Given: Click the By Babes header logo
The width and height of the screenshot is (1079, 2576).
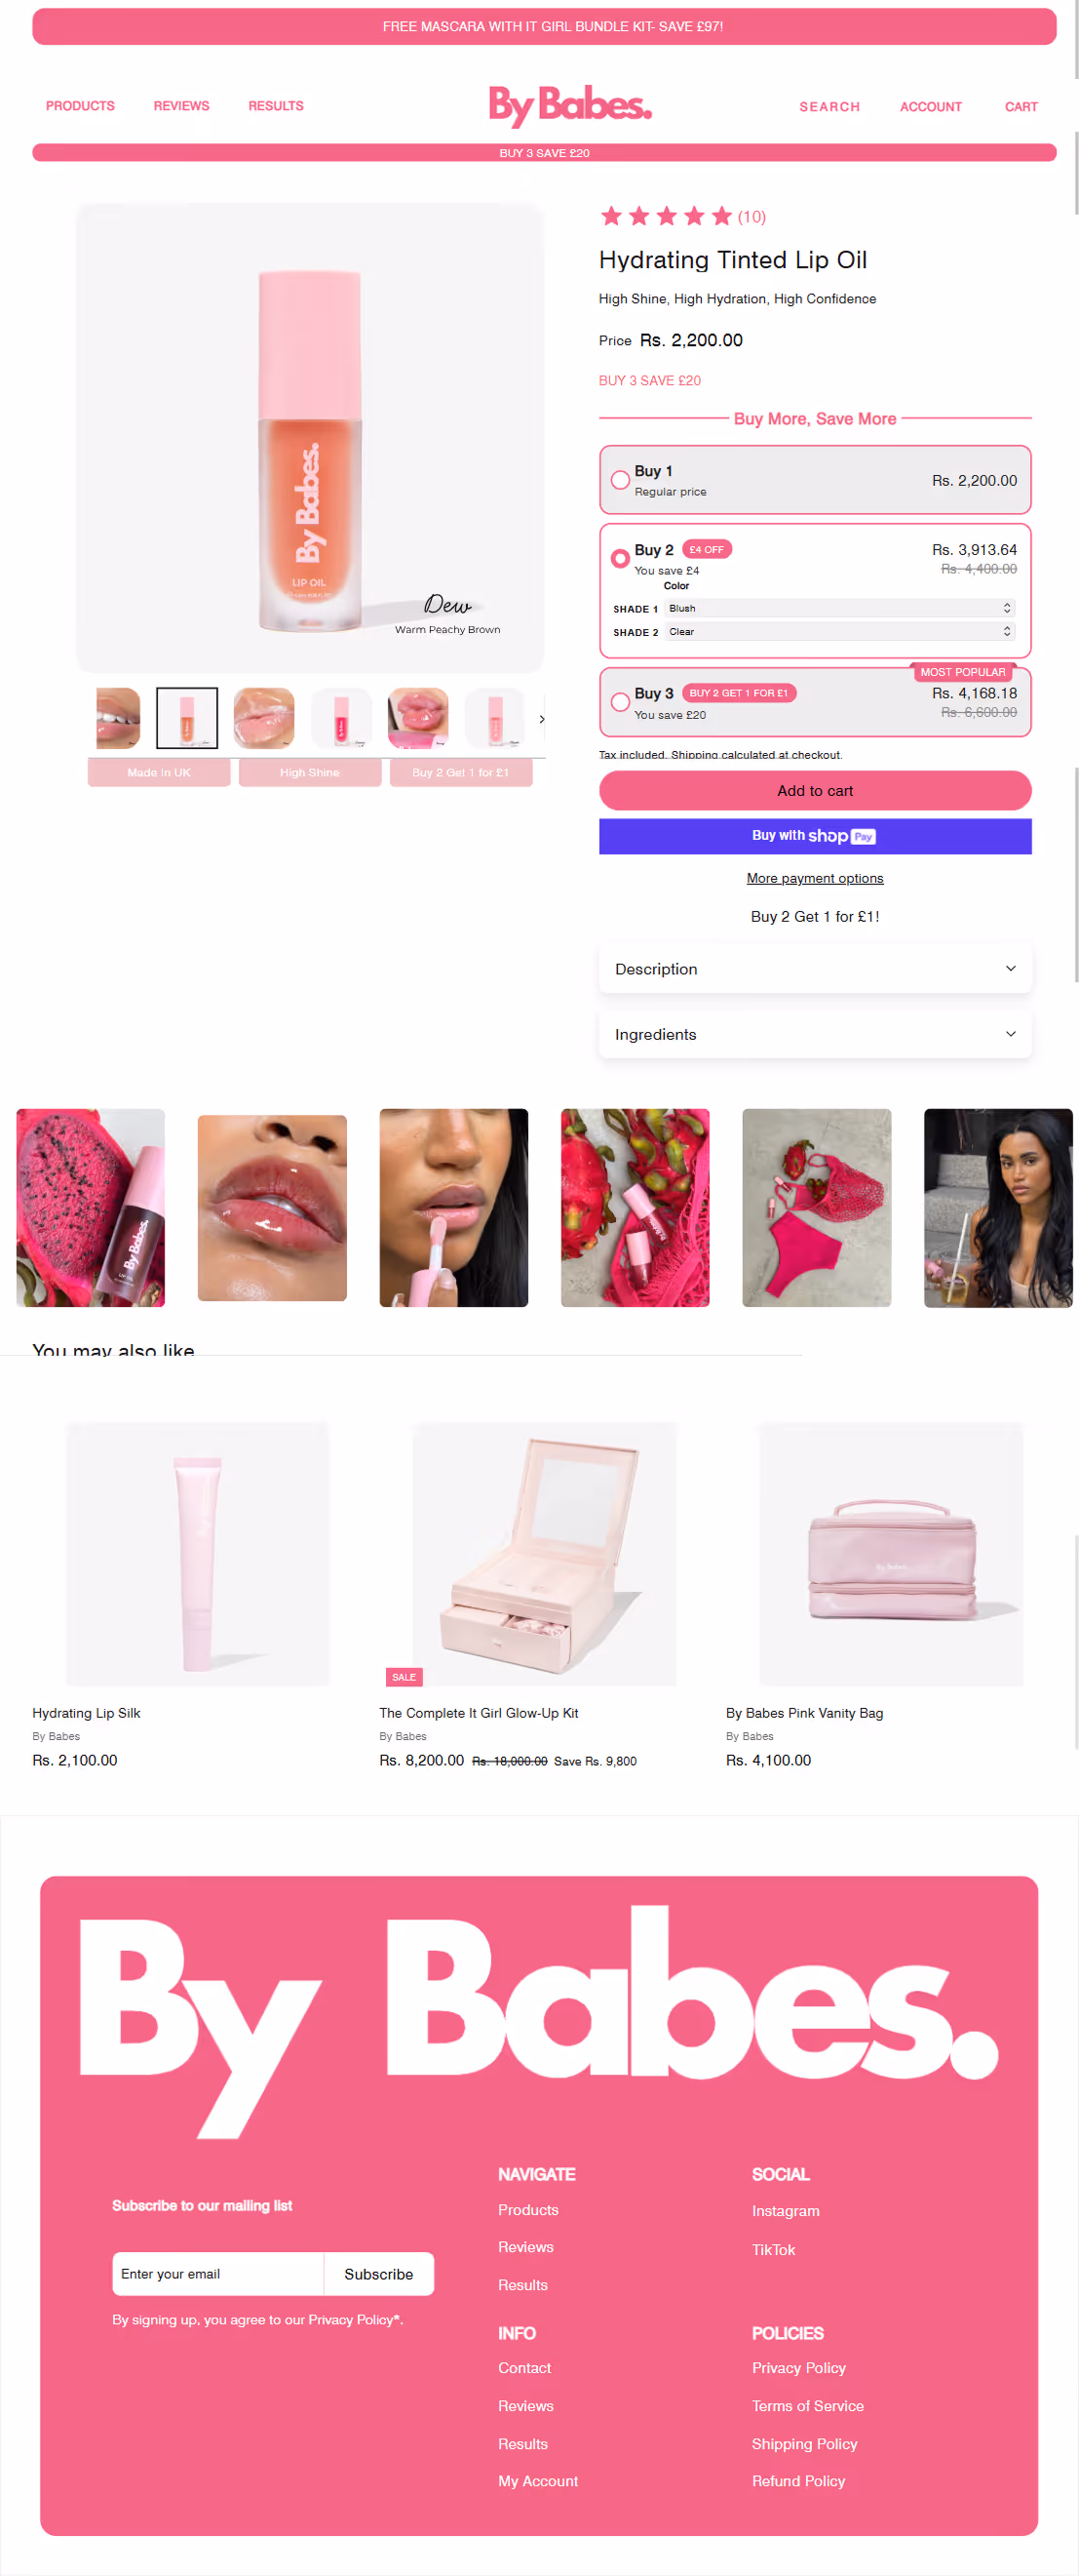Looking at the screenshot, I should tap(569, 106).
